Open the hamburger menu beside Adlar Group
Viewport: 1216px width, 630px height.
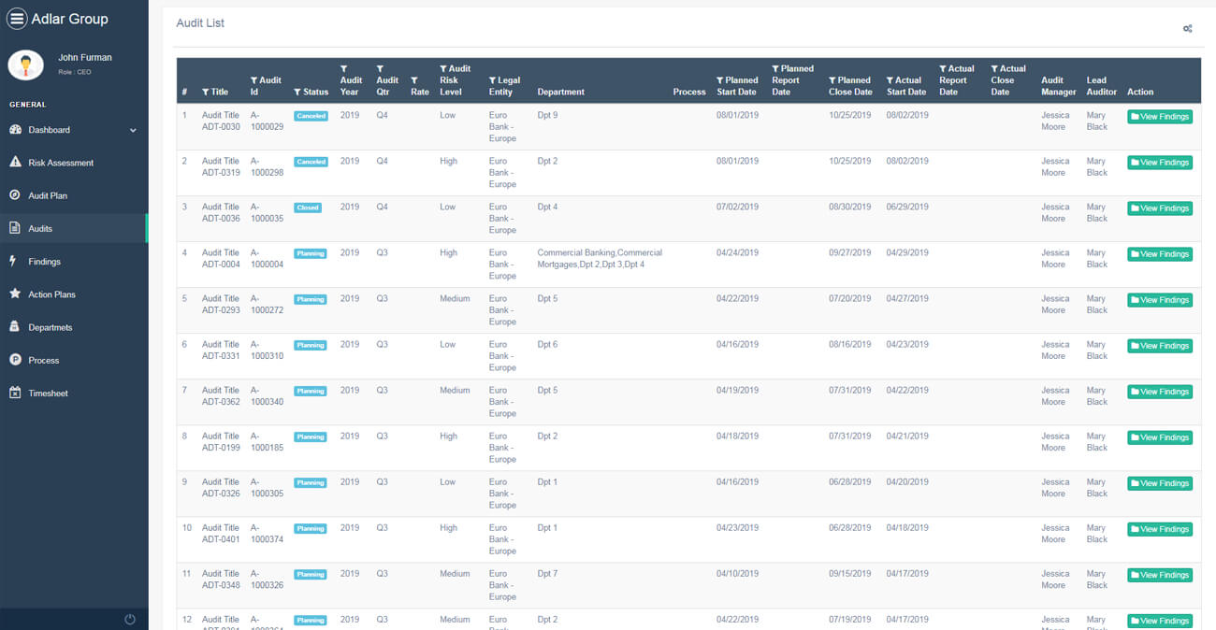tap(19, 19)
